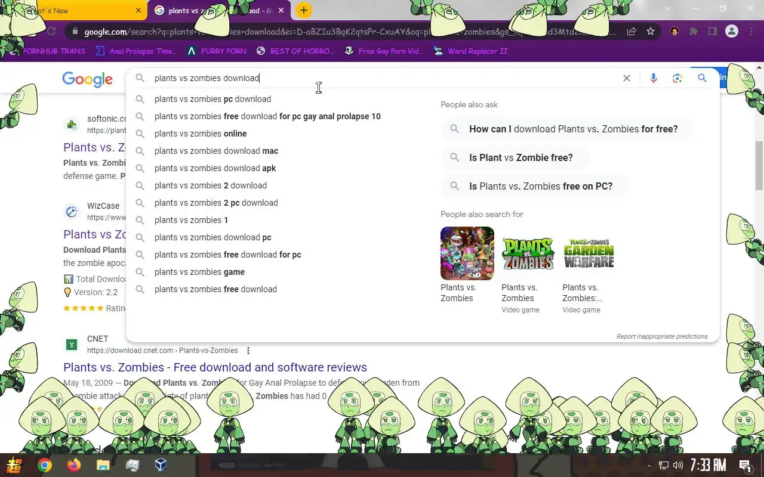This screenshot has height=477, width=764.
Task: Click the CNET favicon
Action: point(72,345)
